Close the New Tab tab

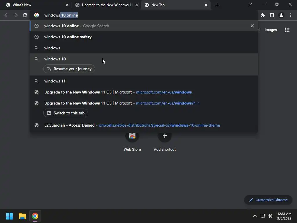pos(206,5)
